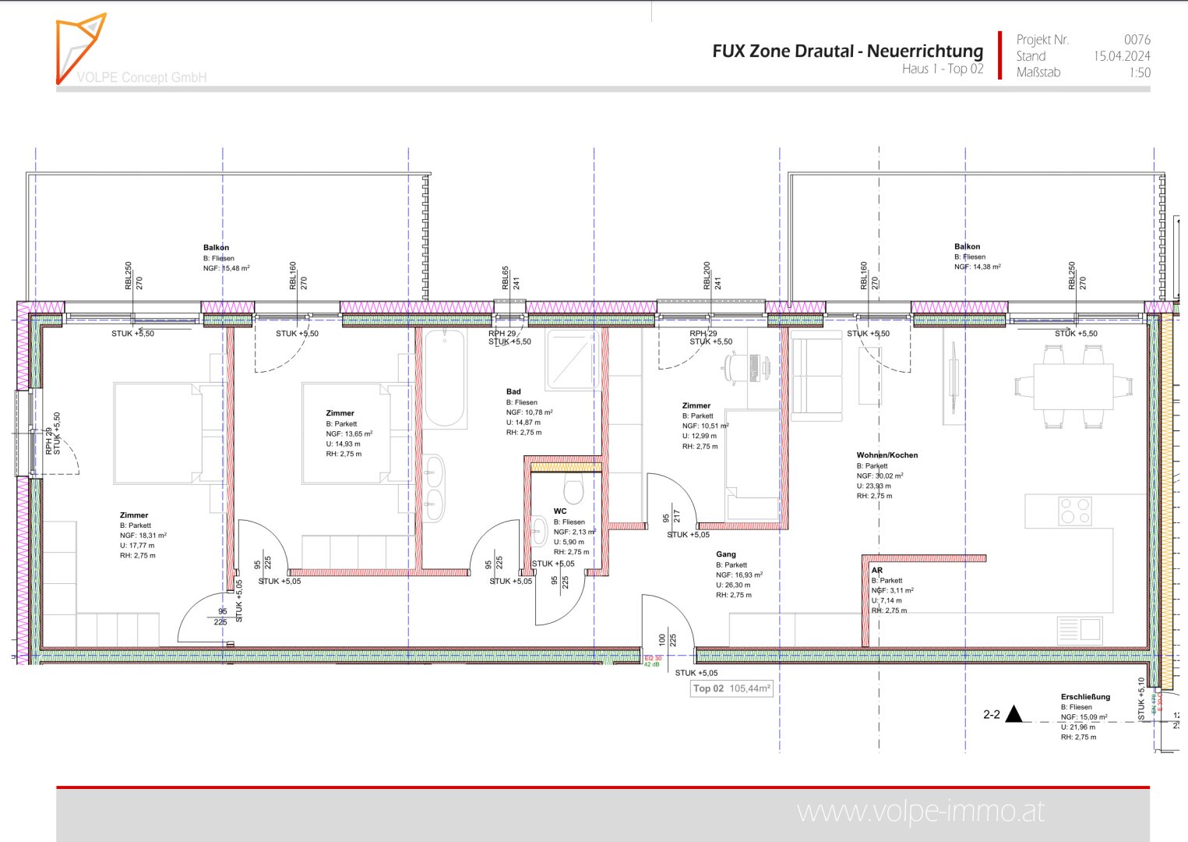Click the NGF: 30,02 m² value
The image size is (1188, 842).
[880, 476]
